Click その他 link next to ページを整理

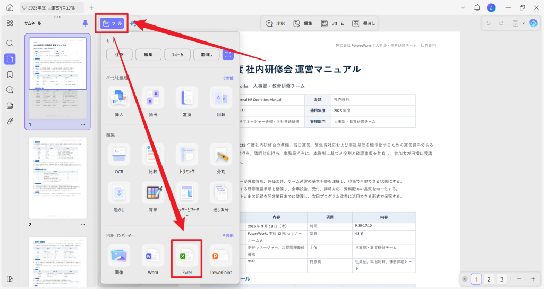tap(228, 78)
